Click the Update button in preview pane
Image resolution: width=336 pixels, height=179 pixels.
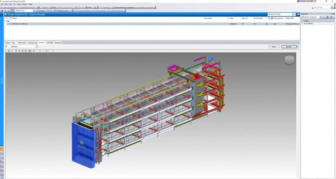click(x=289, y=47)
